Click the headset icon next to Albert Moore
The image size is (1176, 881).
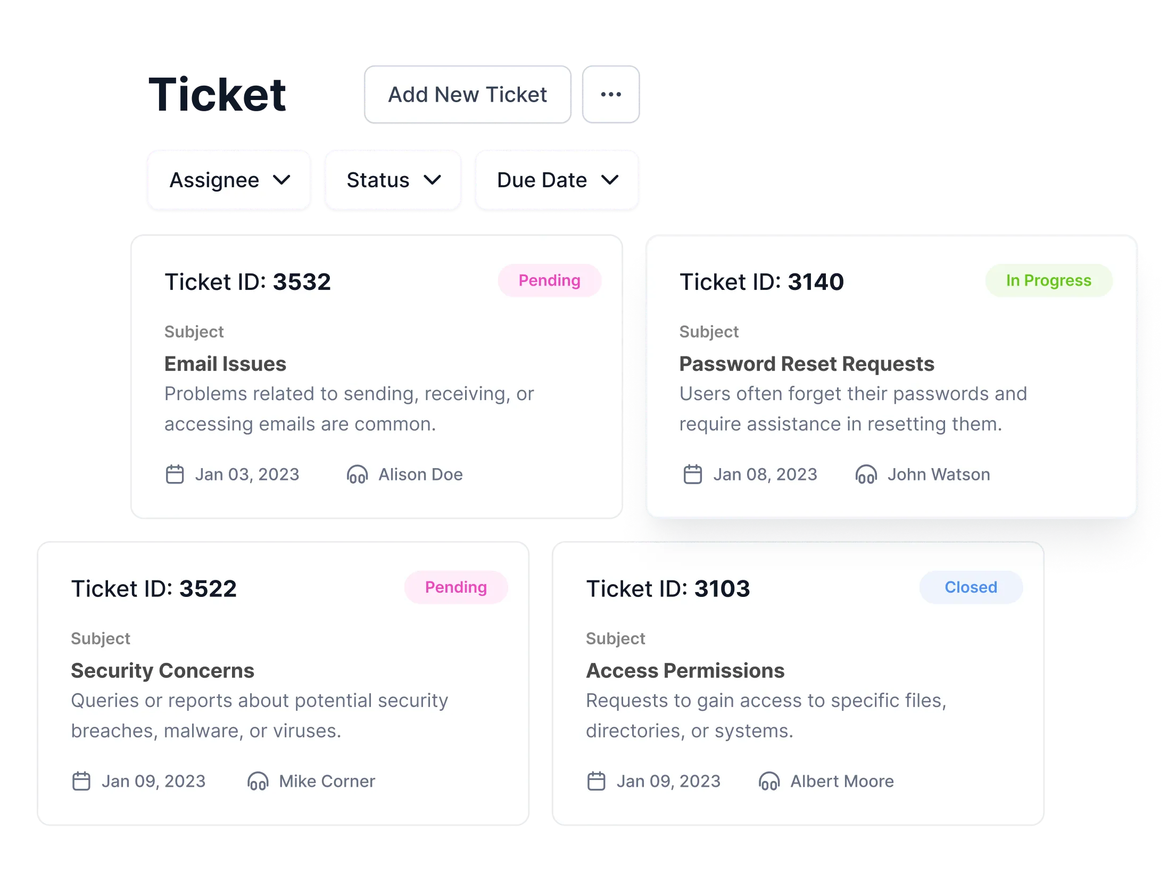(769, 781)
